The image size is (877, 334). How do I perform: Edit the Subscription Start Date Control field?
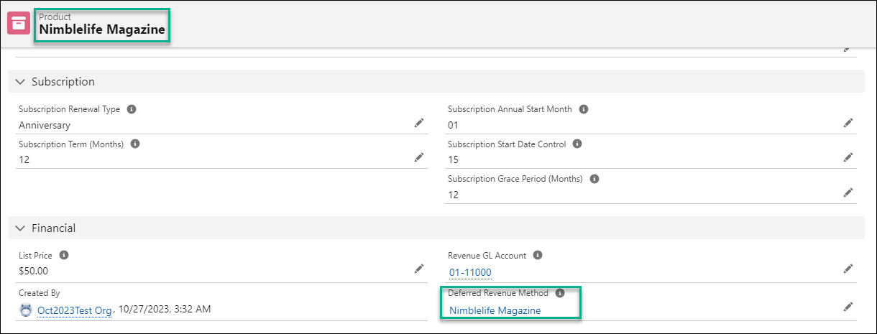[848, 158]
